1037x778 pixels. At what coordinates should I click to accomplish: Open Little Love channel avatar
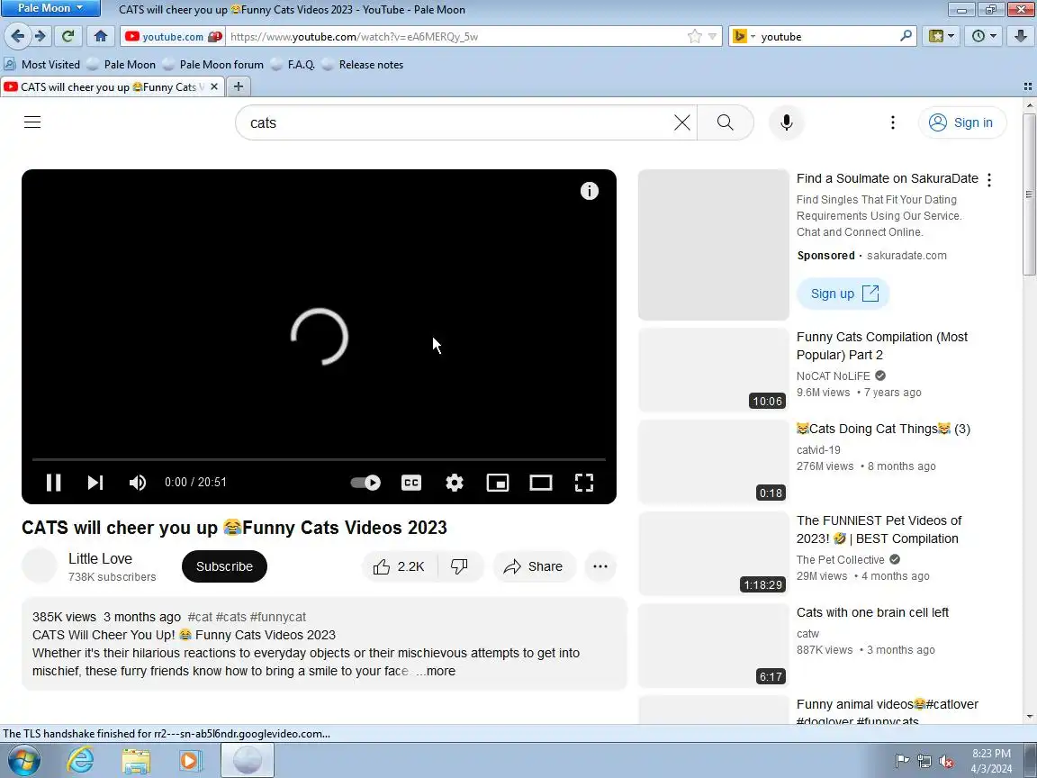40,566
